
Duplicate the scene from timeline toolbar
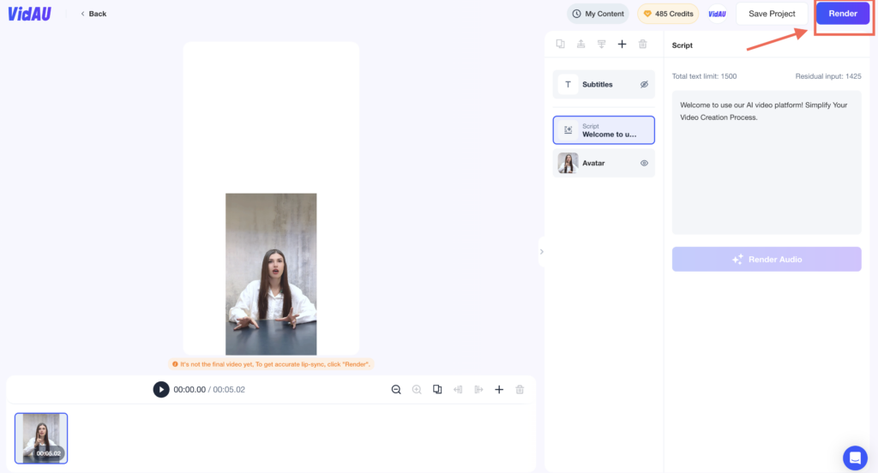click(437, 390)
